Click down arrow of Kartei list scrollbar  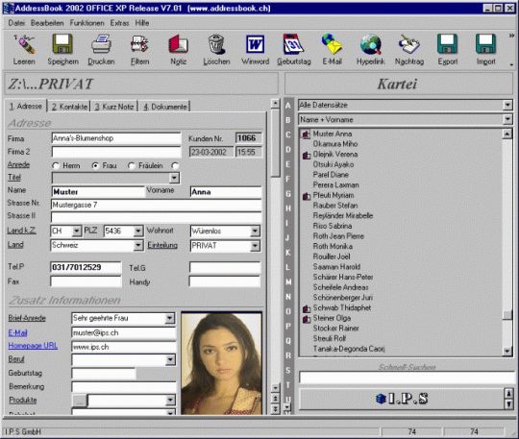click(507, 351)
